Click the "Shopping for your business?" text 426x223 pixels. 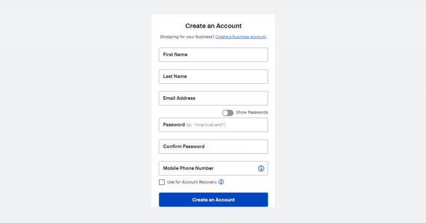tap(186, 37)
